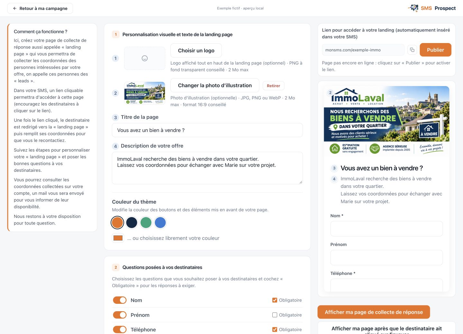This screenshot has width=463, height=334.
Task: Click the 'Couleur du thème' heading
Action: click(x=134, y=202)
